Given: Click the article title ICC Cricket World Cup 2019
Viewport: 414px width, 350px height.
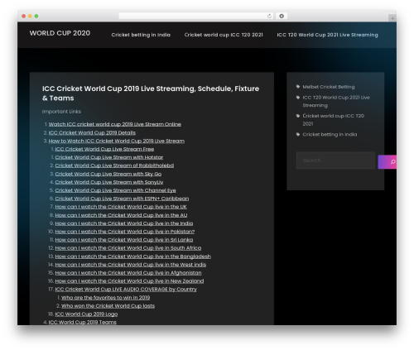Looking at the screenshot, I should point(151,93).
